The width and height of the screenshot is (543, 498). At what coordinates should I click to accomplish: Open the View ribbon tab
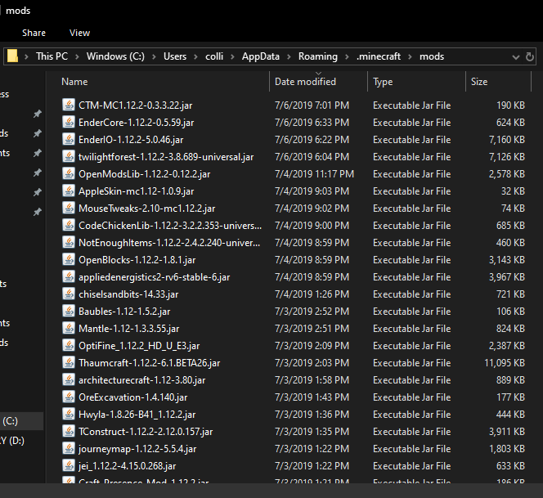tap(79, 33)
